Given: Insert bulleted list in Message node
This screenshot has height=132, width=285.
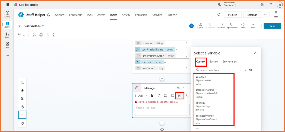Looking at the screenshot, I should tap(165, 96).
